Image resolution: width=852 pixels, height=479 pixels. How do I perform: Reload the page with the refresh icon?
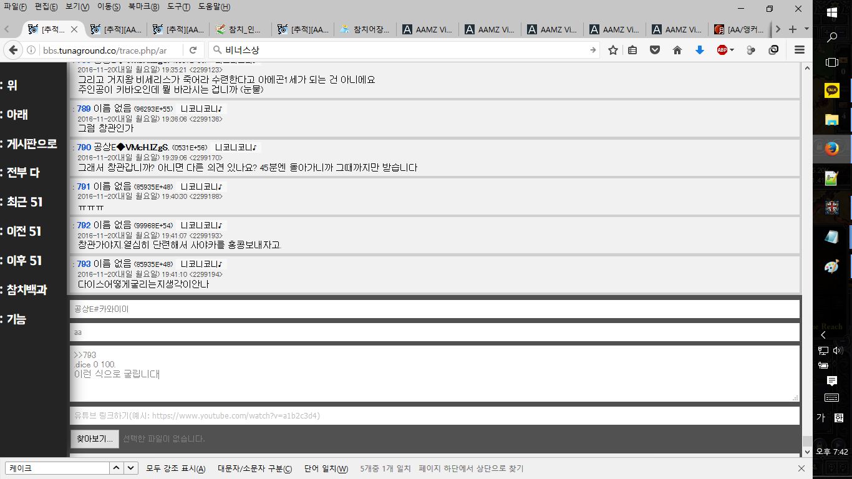pyautogui.click(x=193, y=50)
